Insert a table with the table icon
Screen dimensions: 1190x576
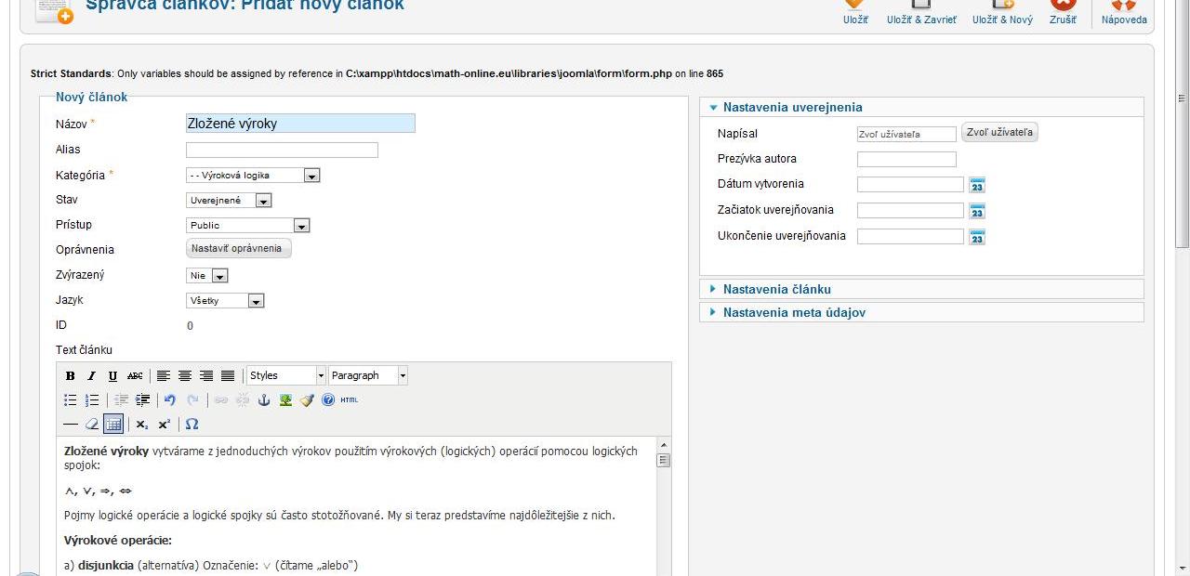[x=113, y=425]
